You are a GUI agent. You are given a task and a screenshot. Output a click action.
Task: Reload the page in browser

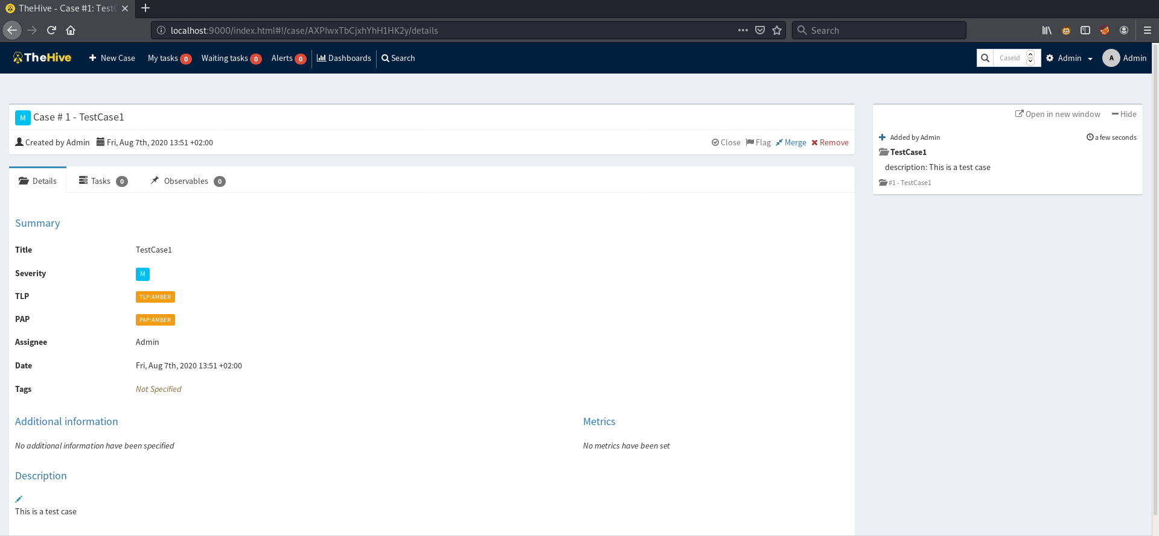[x=51, y=30]
